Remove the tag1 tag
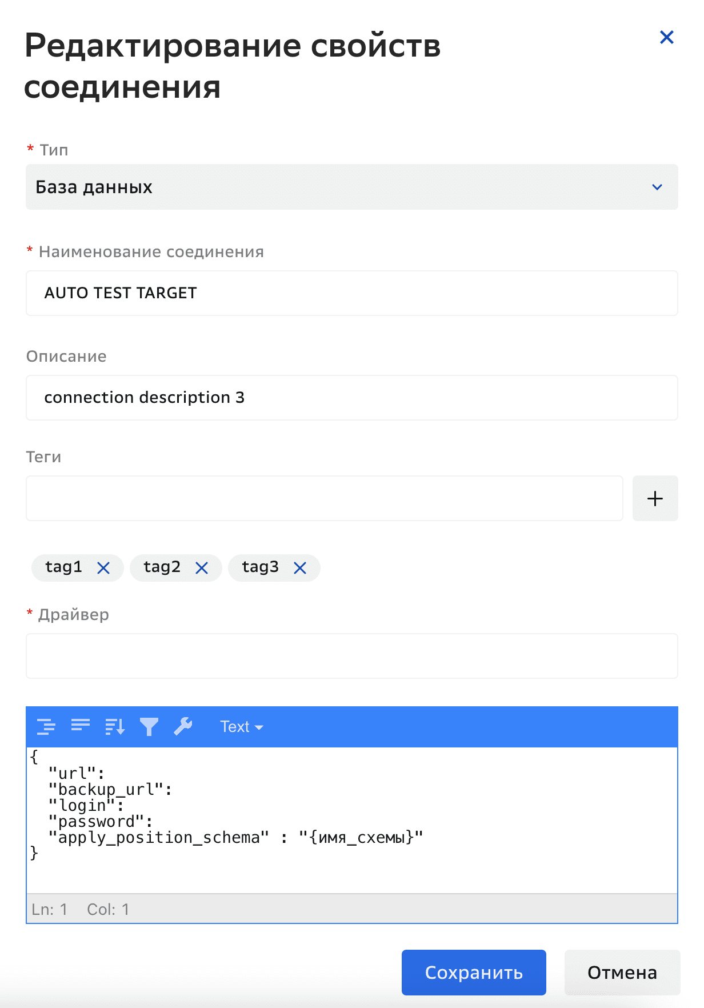 [x=103, y=568]
